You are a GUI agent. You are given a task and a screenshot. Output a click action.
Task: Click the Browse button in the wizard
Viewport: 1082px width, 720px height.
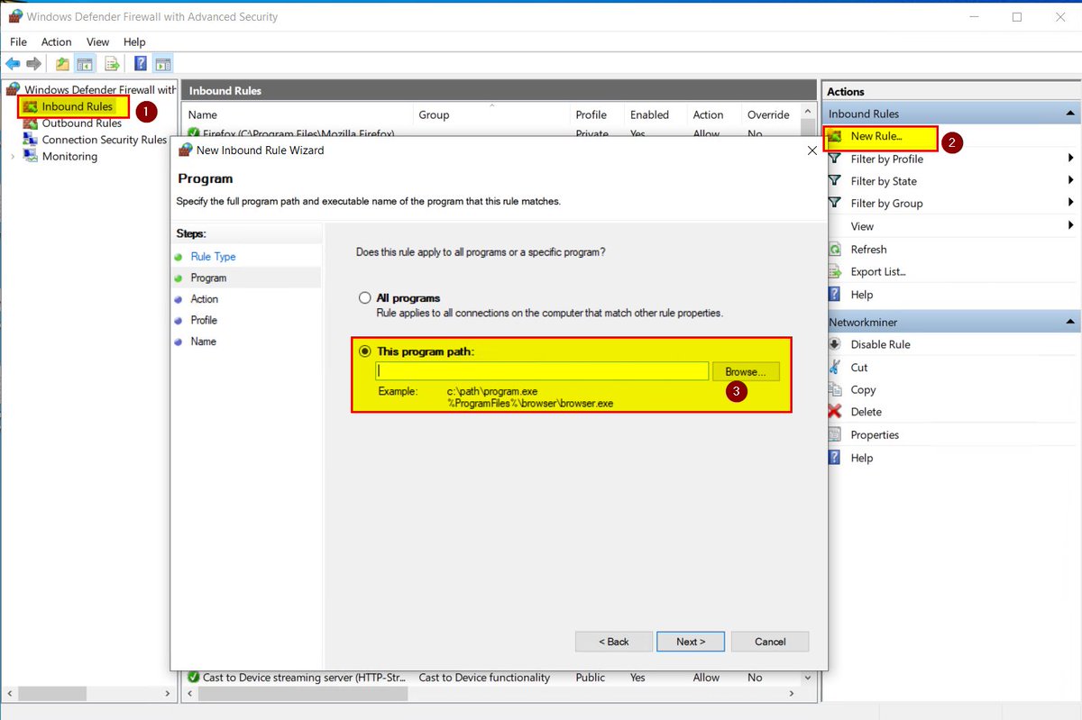pos(745,370)
